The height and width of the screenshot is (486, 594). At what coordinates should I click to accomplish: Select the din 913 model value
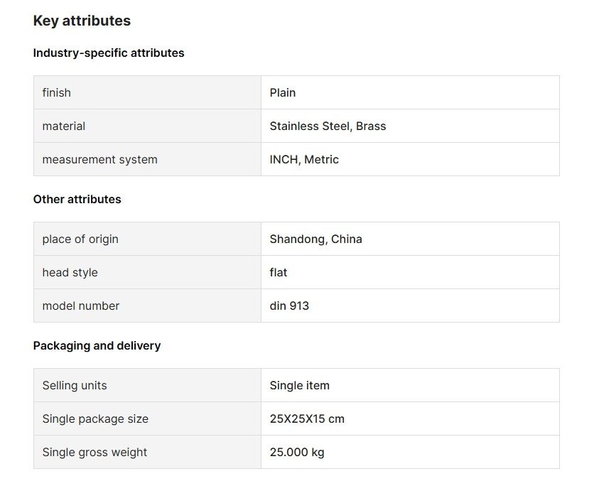[x=289, y=306]
